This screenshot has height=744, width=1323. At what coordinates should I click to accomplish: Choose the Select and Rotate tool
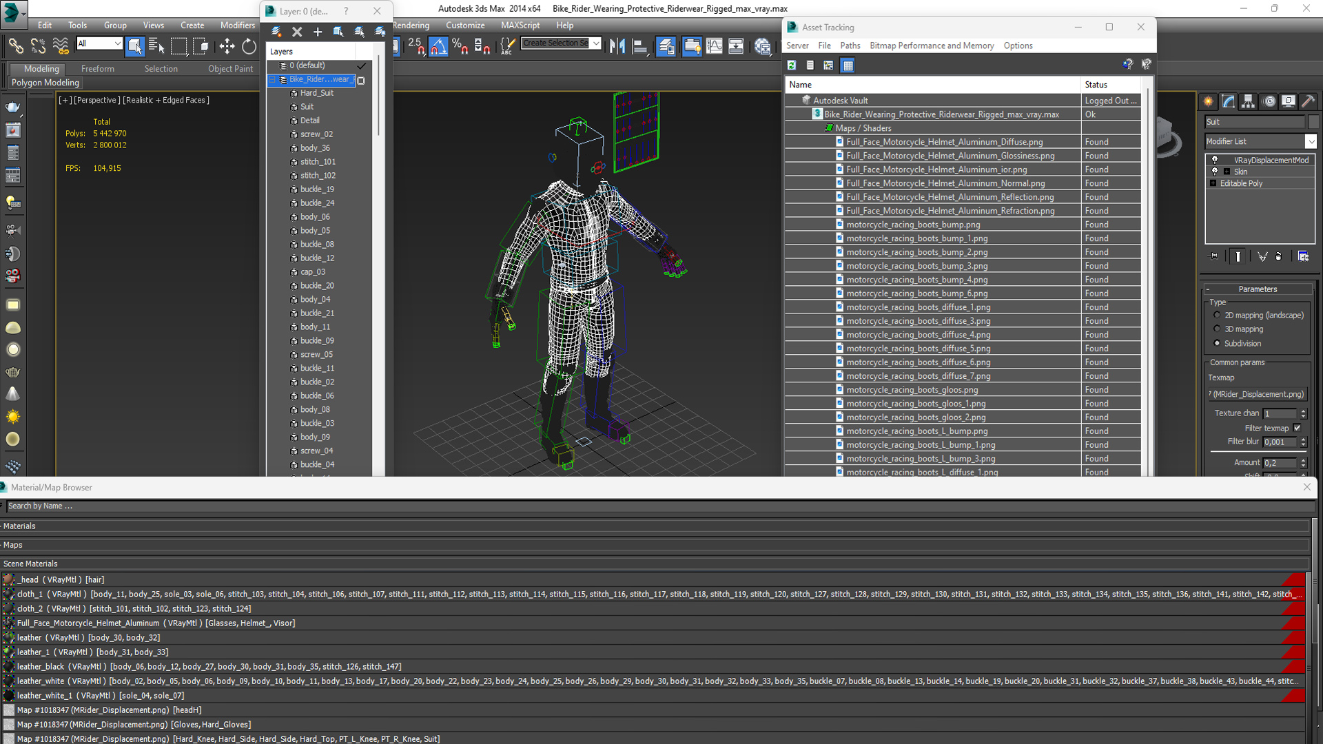pos(249,46)
